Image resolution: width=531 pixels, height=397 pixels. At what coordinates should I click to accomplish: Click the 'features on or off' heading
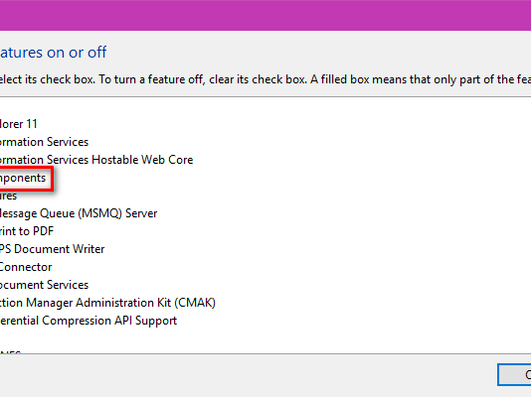pyautogui.click(x=53, y=53)
